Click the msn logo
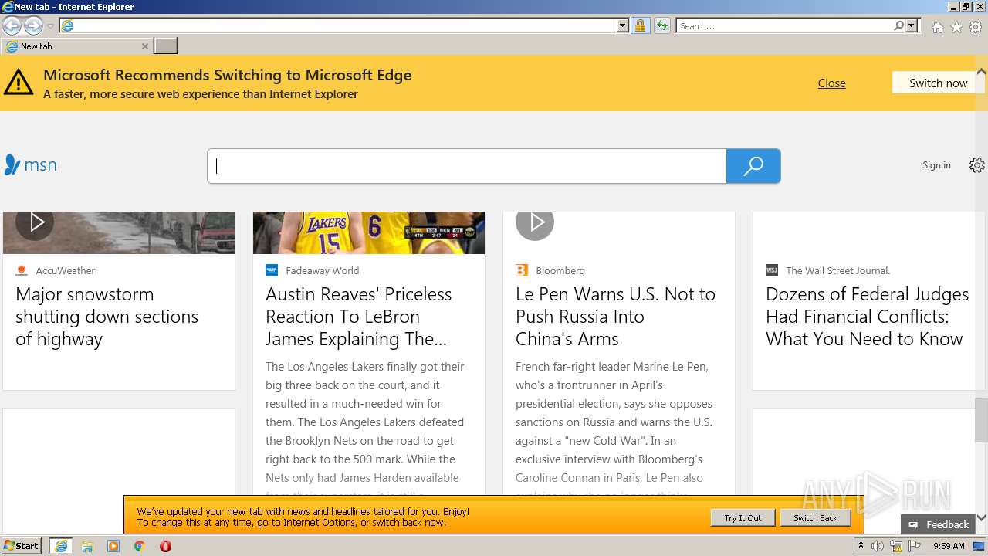This screenshot has height=556, width=988. (31, 164)
